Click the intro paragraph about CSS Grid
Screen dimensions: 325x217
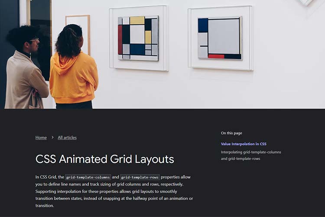114,191
